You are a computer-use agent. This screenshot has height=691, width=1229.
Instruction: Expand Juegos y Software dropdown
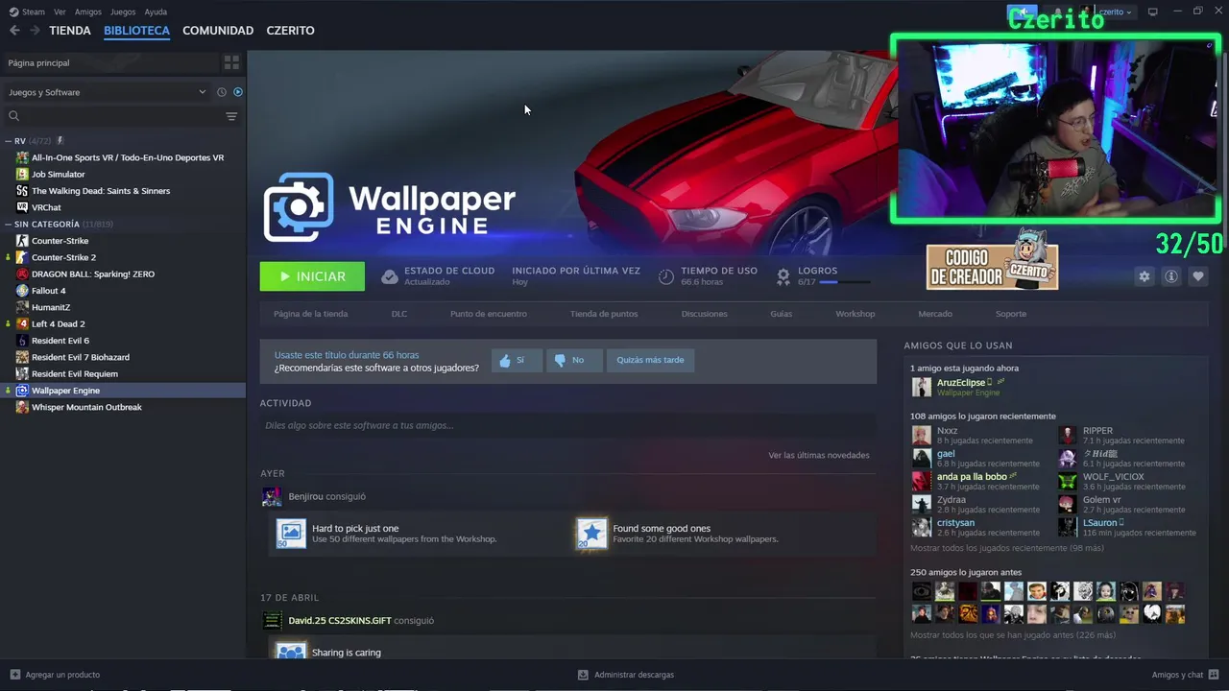(108, 92)
